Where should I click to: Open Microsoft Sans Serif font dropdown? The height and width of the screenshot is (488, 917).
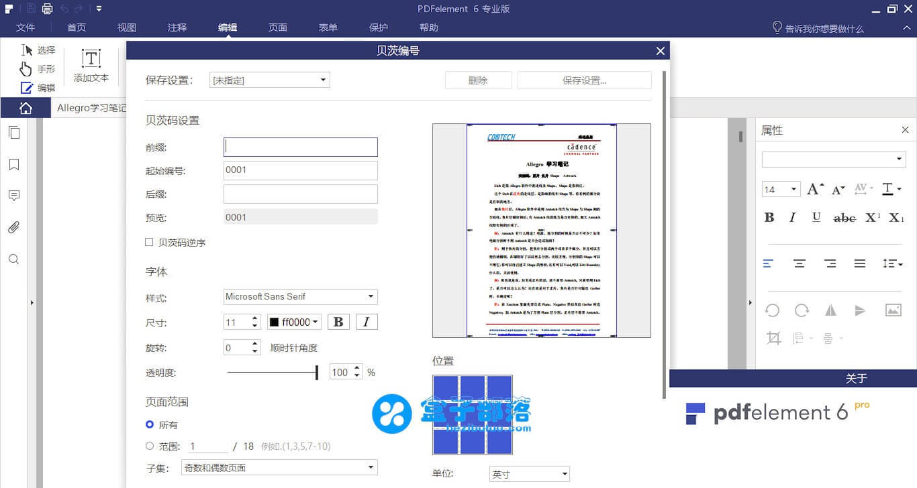tap(300, 296)
